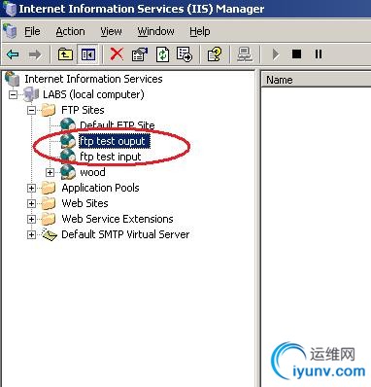Collapse the LABS (local computer) node
This screenshot has width=371, height=387.
pos(13,95)
